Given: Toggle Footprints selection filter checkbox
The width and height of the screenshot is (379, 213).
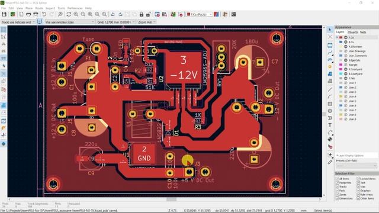Looking at the screenshot, I should (x=338, y=183).
